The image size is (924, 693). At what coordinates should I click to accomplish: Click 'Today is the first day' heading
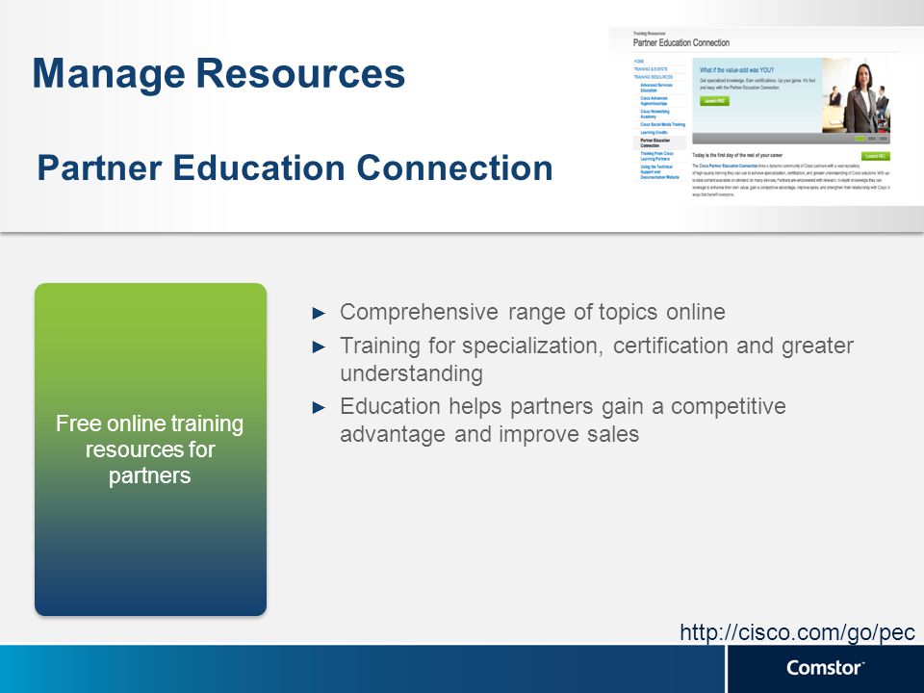(737, 156)
